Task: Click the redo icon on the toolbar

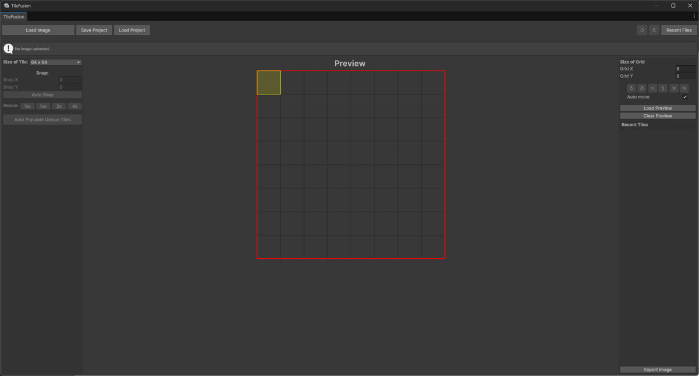Action: [x=654, y=30]
